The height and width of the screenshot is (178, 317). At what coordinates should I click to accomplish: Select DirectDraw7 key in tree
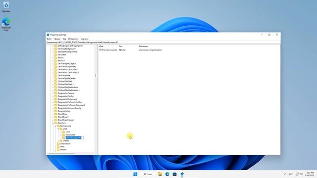63,117
